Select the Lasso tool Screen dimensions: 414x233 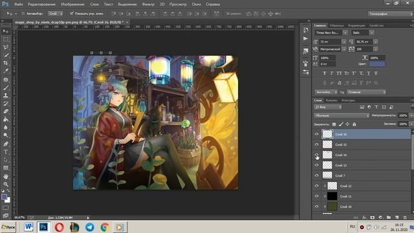pyautogui.click(x=6, y=47)
